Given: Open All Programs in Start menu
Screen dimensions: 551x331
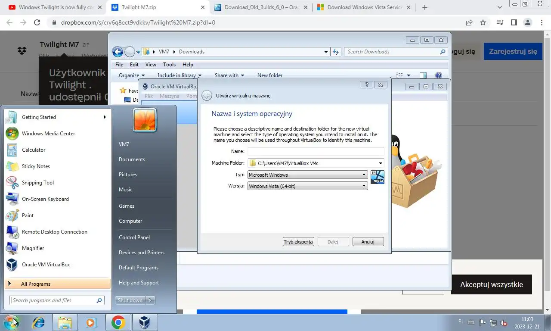Looking at the screenshot, I should (x=57, y=284).
